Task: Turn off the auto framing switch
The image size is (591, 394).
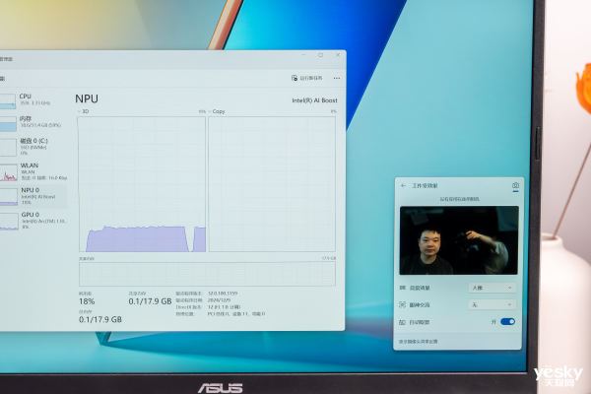Action: tap(507, 321)
